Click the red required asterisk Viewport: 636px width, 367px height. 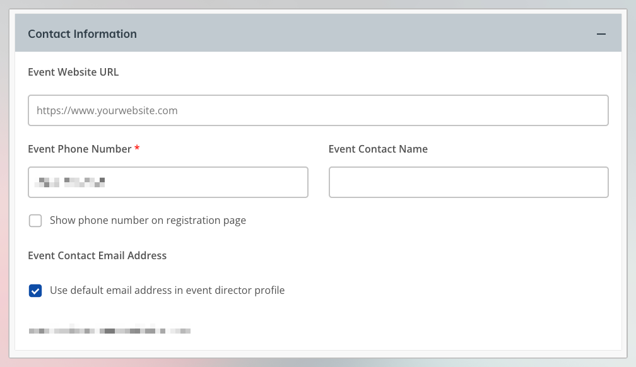click(137, 148)
